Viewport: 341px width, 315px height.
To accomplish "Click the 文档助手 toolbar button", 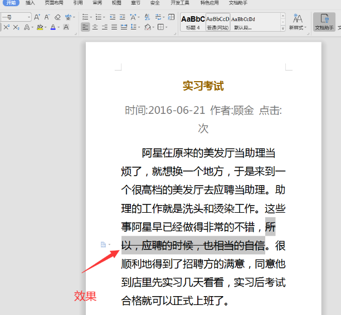I will [324, 22].
